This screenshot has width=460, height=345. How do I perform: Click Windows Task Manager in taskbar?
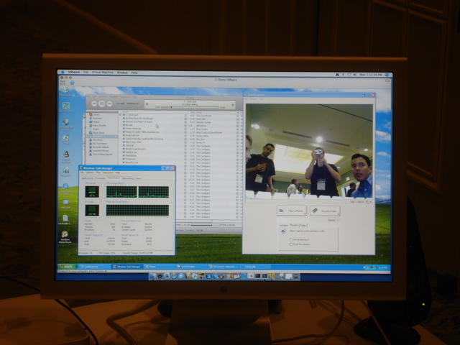pos(127,267)
